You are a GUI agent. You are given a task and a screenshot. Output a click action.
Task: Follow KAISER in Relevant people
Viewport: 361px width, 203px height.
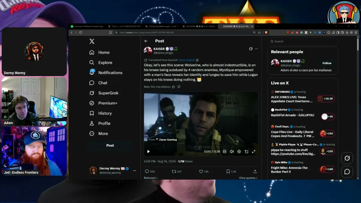point(327,63)
